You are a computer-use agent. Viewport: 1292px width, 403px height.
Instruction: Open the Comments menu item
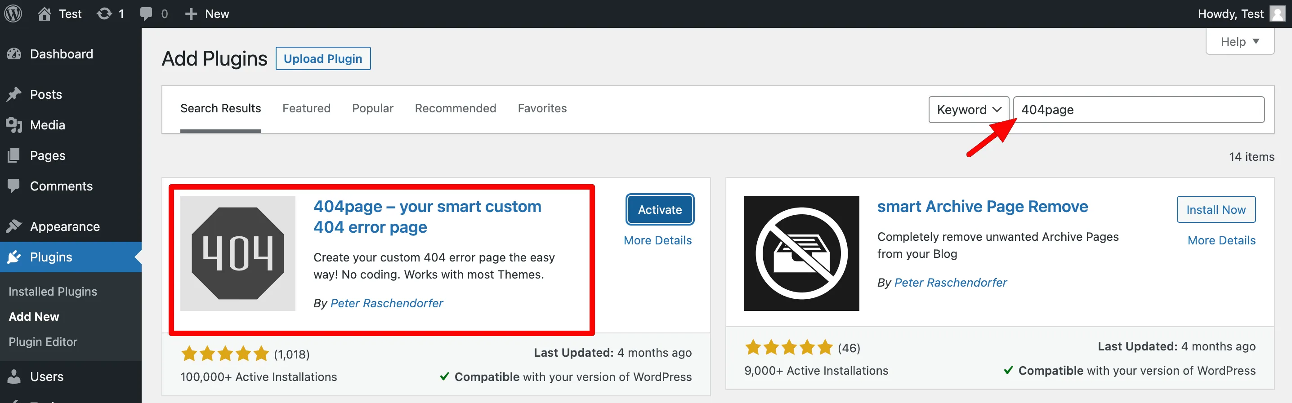tap(71, 186)
